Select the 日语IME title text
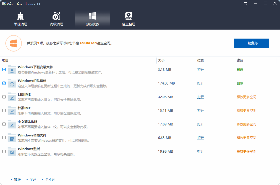This screenshot has width=280, height=185. coord(24,94)
